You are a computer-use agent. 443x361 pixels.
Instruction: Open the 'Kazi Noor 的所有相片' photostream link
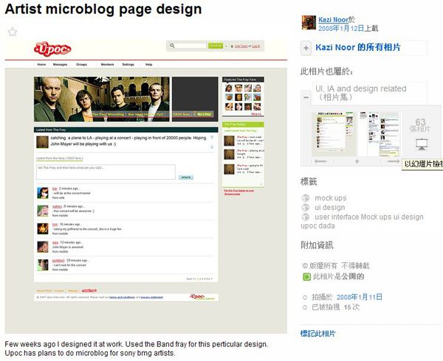point(357,47)
